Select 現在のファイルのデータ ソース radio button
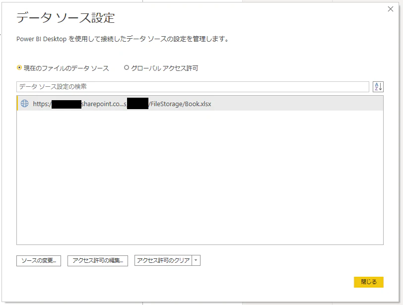The height and width of the screenshot is (305, 403). [19, 68]
